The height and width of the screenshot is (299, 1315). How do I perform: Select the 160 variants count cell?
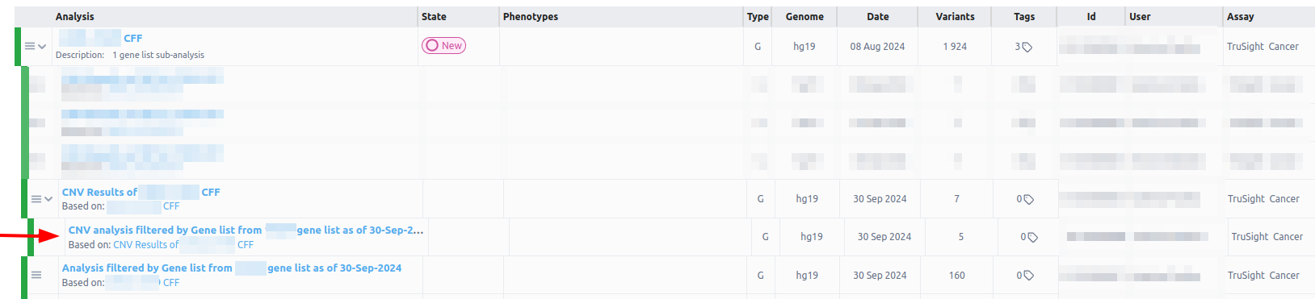tap(957, 276)
